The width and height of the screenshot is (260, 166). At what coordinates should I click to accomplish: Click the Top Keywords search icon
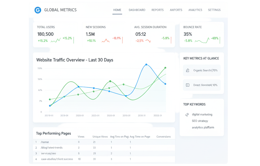tap(187, 115)
